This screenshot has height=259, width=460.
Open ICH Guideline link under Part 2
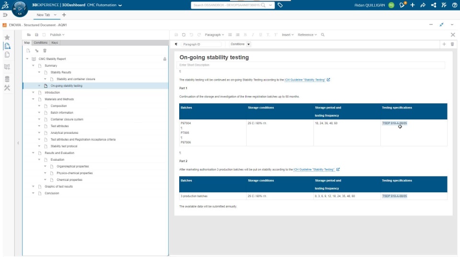[x=314, y=169]
